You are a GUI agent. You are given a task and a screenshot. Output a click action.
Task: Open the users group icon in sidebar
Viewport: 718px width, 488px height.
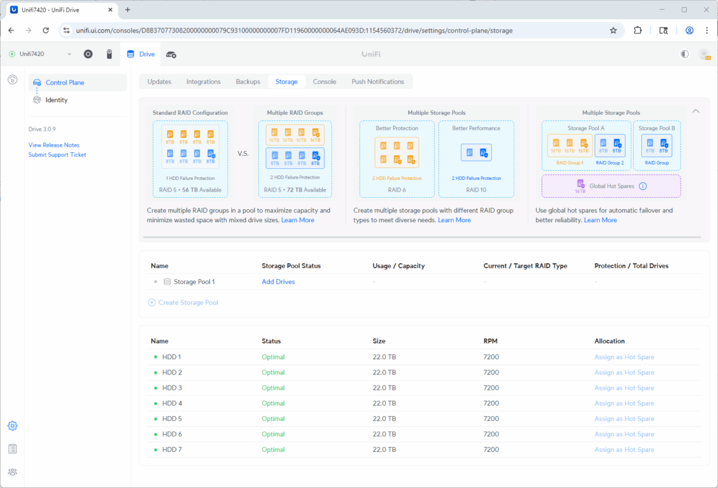(x=12, y=472)
